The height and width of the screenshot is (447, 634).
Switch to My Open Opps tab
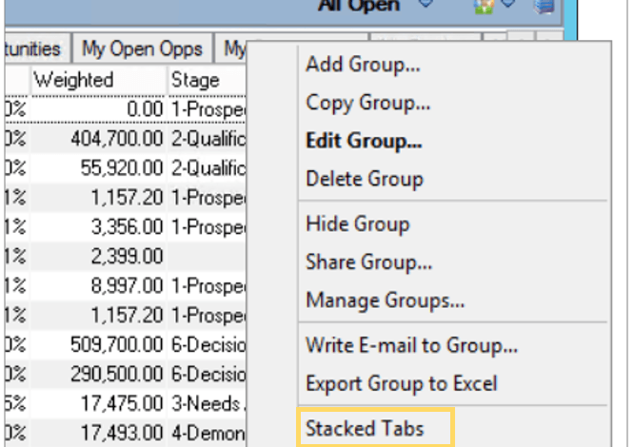pyautogui.click(x=142, y=49)
